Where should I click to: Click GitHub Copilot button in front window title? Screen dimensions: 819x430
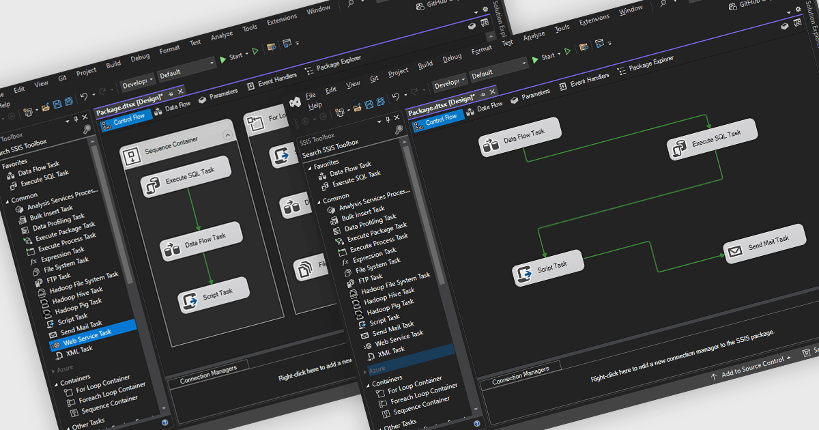pyautogui.click(x=752, y=3)
